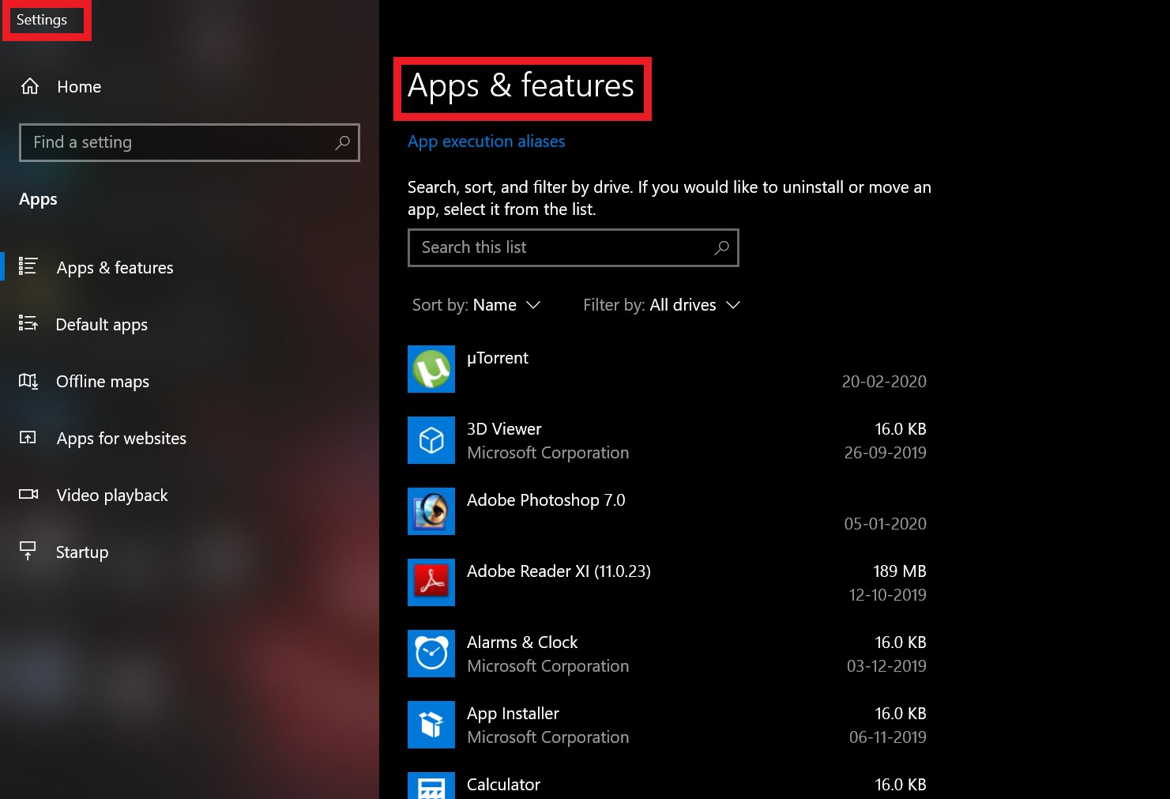Screen dimensions: 1170x799
Task: Go to Home in Settings
Action: coord(190,86)
